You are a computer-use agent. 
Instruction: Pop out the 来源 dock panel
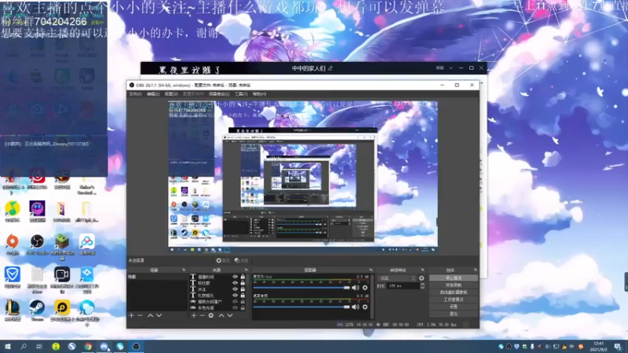point(246,270)
